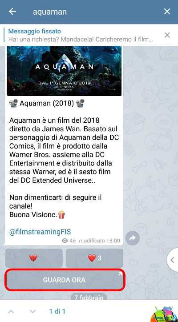The image size is (178, 322).
Task: Tap the eye view count icon
Action: coord(65,241)
